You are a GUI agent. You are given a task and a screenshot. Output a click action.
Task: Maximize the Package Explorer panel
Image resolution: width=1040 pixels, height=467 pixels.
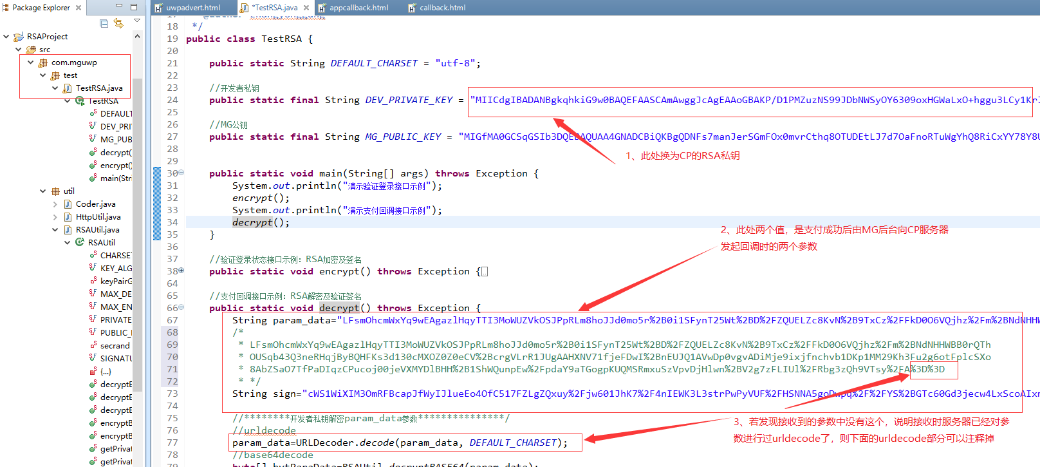(134, 7)
